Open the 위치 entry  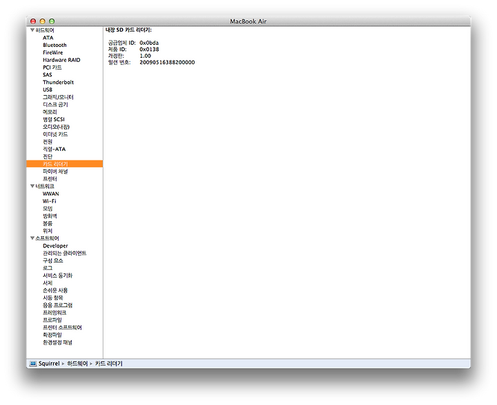tap(47, 231)
